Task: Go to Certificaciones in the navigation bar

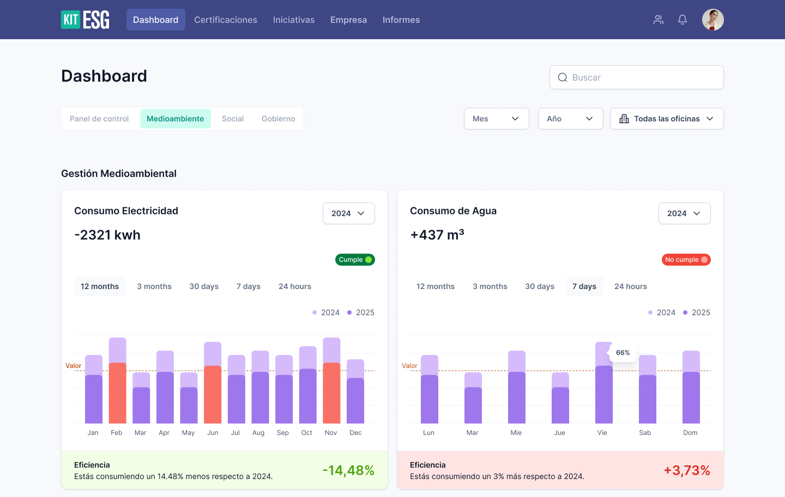Action: pos(226,20)
